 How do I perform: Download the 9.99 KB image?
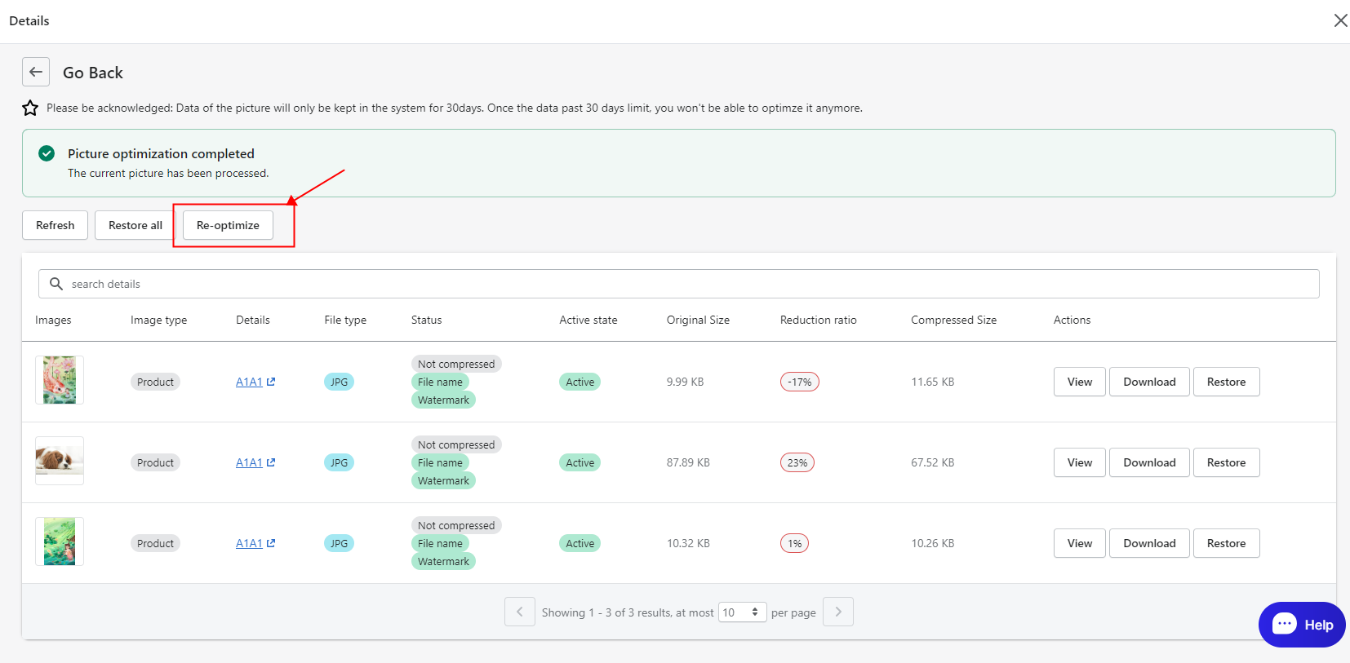1149,382
